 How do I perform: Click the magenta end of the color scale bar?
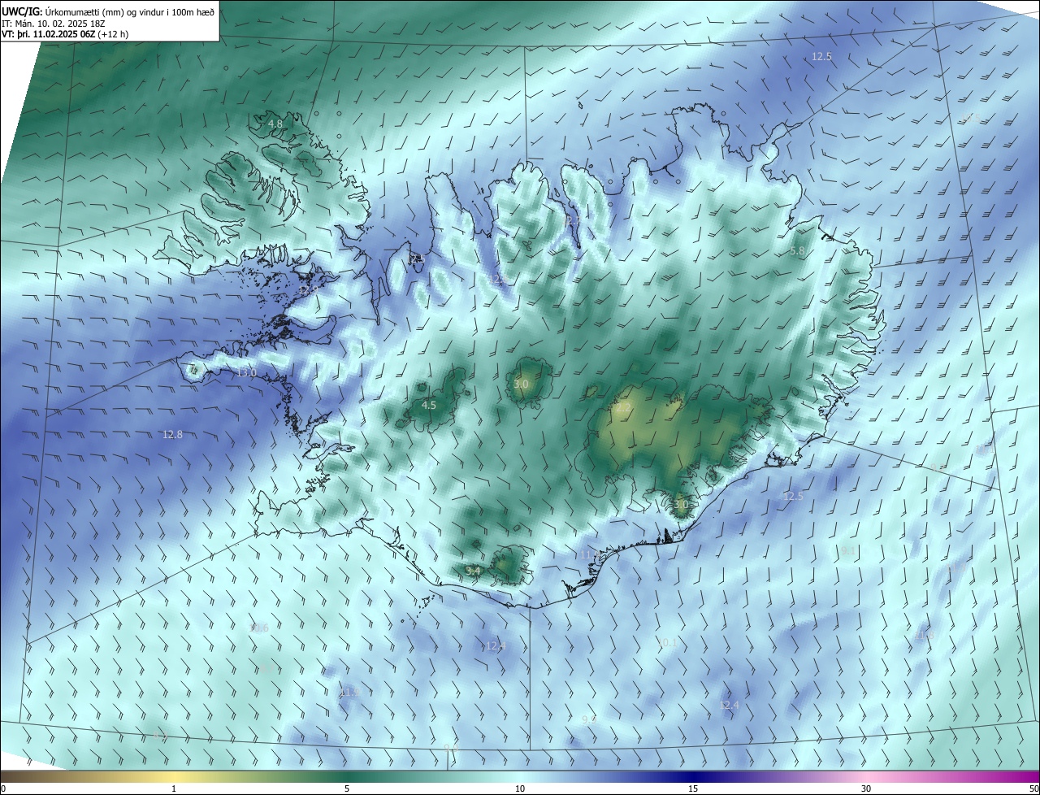pos(1024,776)
